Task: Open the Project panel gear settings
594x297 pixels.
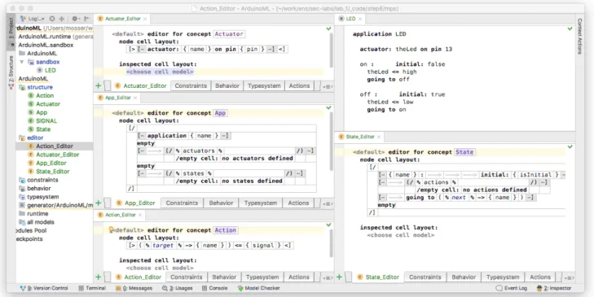Action: [75, 19]
